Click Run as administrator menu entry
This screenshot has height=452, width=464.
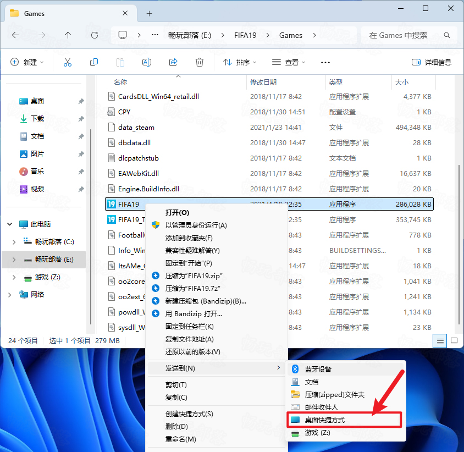coord(217,225)
